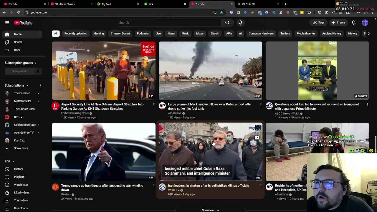Add a new subscription group
The width and height of the screenshot is (377, 212).
click(x=38, y=71)
